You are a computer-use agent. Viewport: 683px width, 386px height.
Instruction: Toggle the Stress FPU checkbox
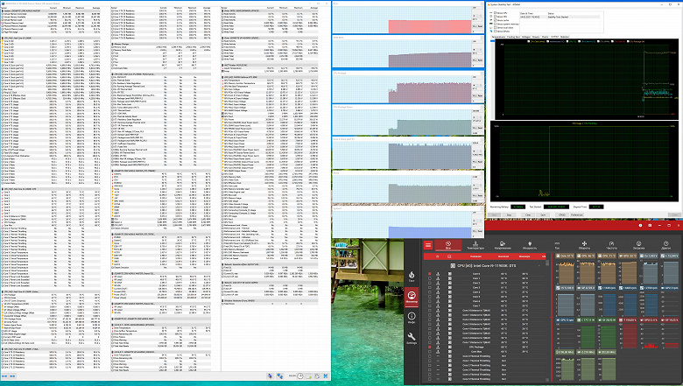(x=495, y=18)
